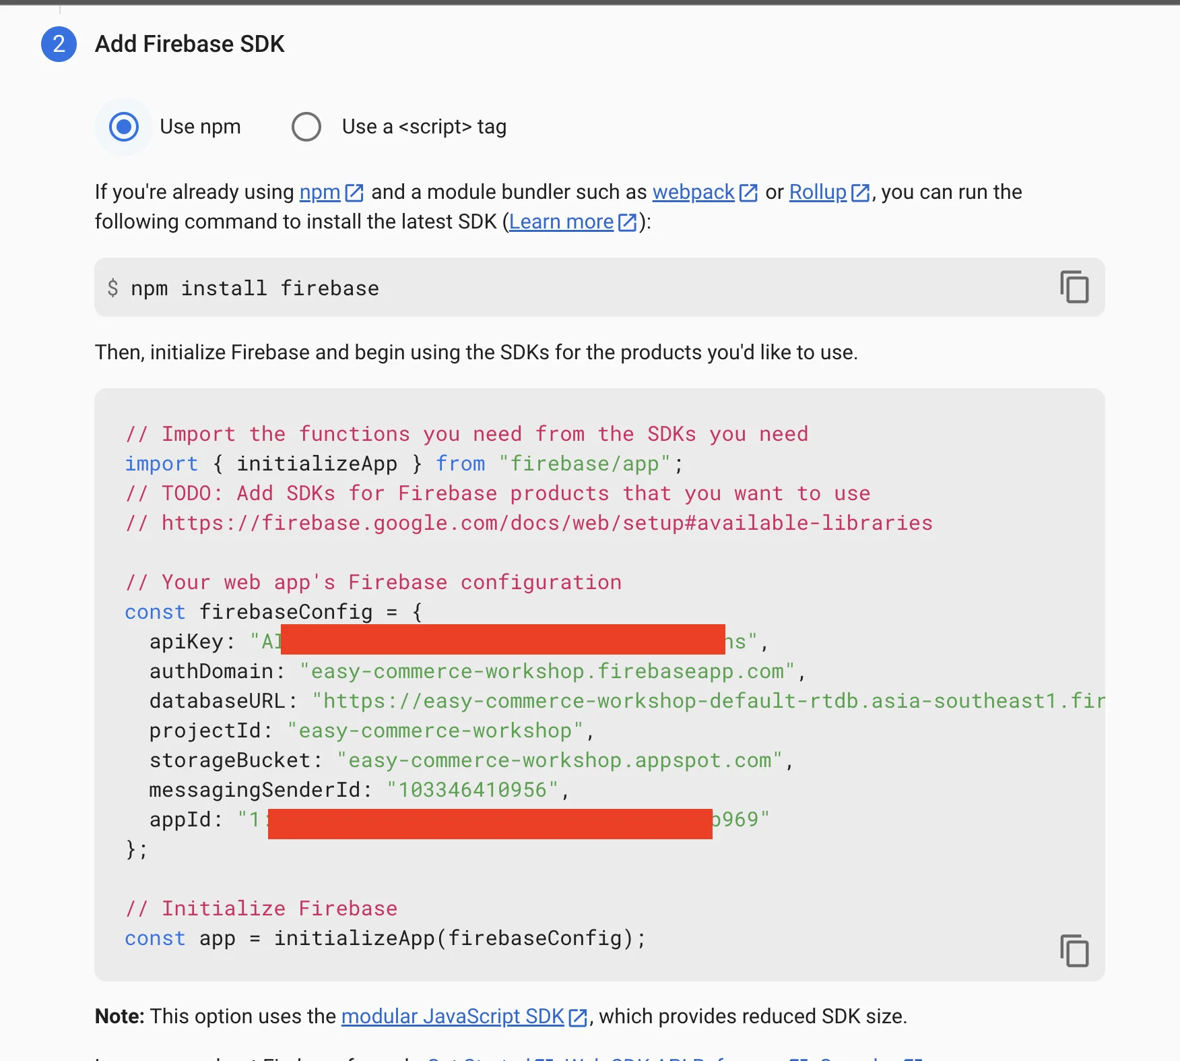1180x1061 pixels.
Task: Click the "npm install firebase" command text
Action: point(255,289)
